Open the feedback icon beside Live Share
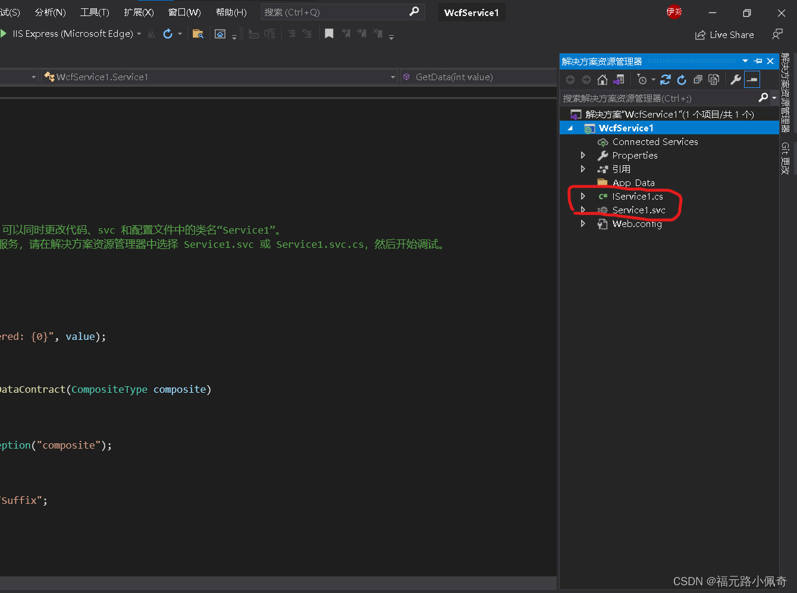797x593 pixels. pyautogui.click(x=777, y=34)
